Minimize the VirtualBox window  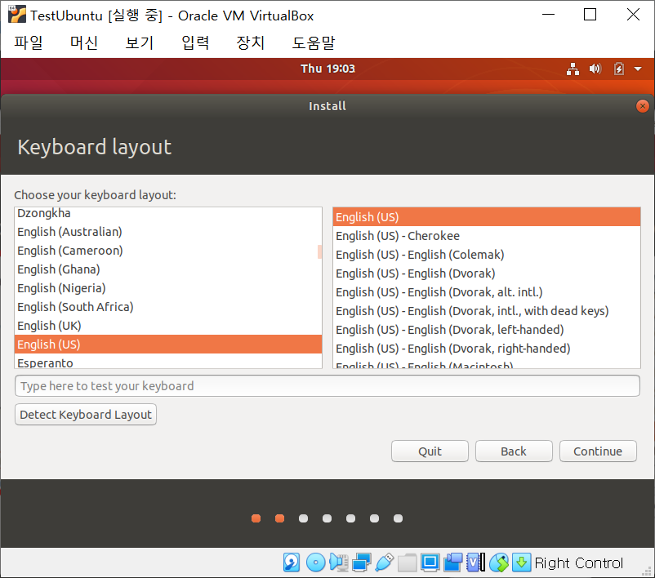[549, 15]
